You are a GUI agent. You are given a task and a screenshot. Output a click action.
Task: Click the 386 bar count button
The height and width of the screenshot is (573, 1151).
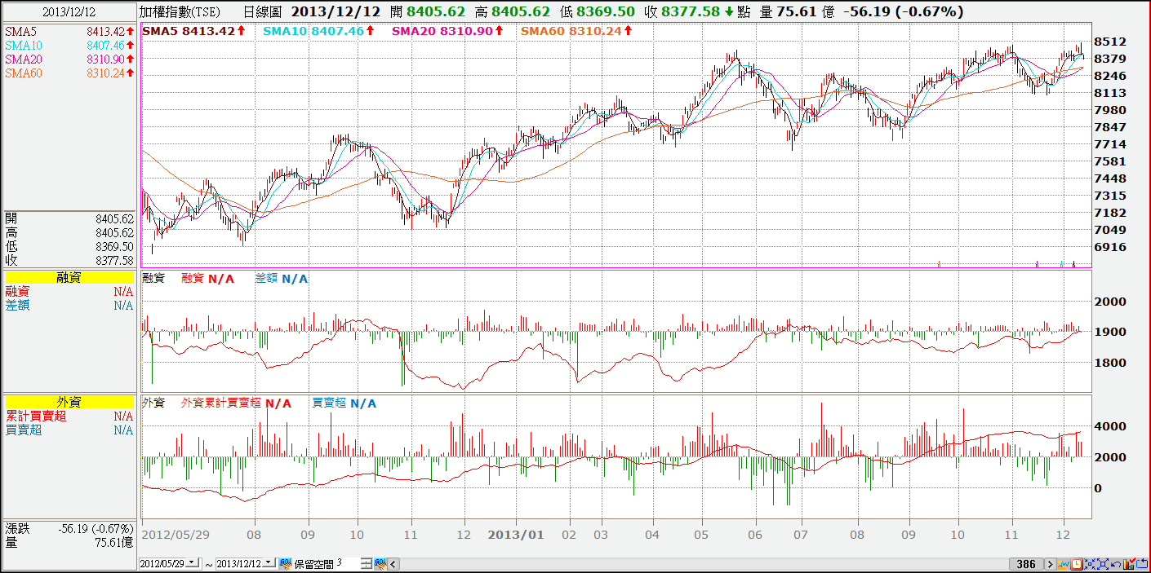pos(1026,564)
